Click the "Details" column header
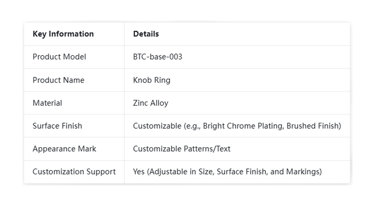The width and height of the screenshot is (375, 206). click(x=146, y=34)
